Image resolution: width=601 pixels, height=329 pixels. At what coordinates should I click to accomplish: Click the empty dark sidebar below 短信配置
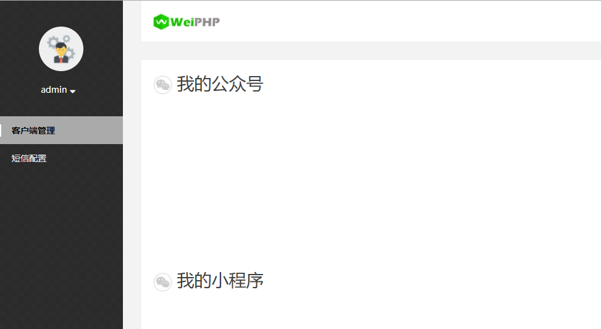(61, 250)
